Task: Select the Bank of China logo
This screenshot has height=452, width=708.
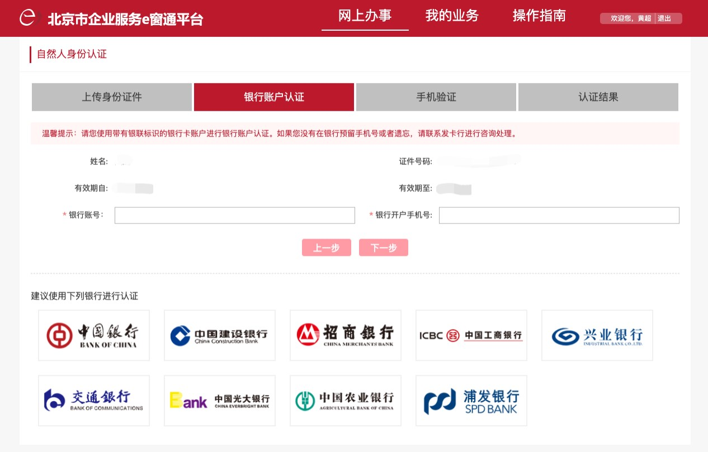Action: tap(94, 335)
